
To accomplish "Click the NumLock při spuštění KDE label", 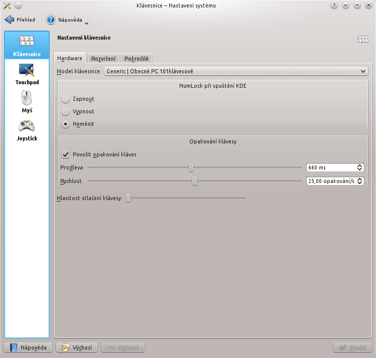I will coord(213,86).
